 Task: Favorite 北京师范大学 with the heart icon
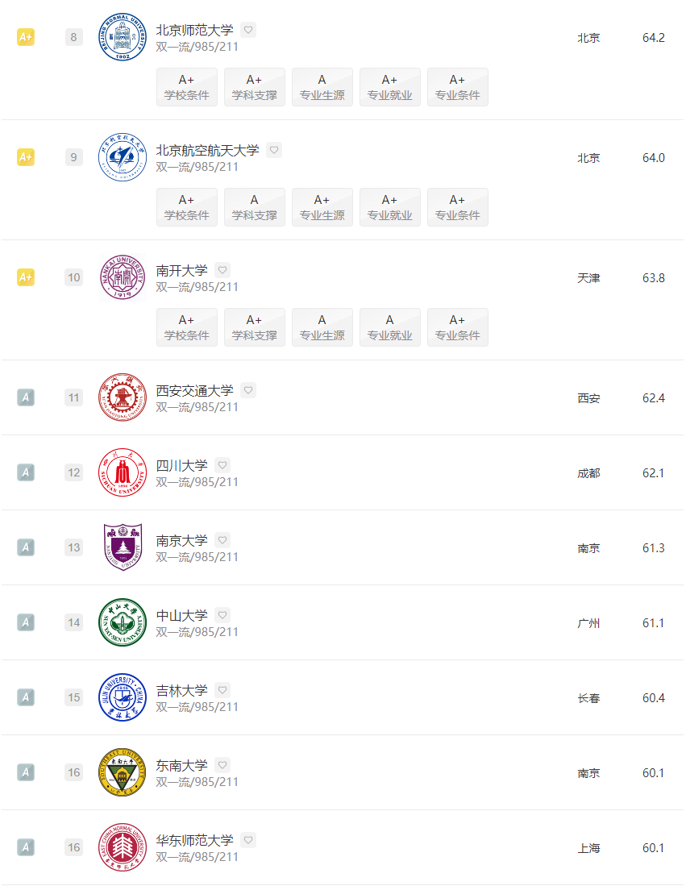(248, 30)
